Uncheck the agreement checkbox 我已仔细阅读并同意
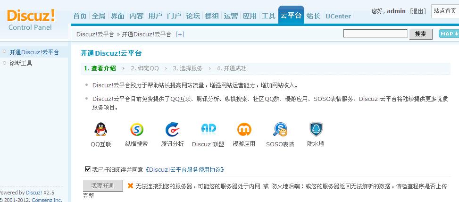 87,169
